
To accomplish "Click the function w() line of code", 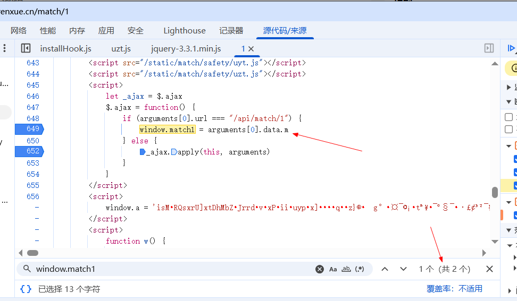I will pyautogui.click(x=136, y=241).
